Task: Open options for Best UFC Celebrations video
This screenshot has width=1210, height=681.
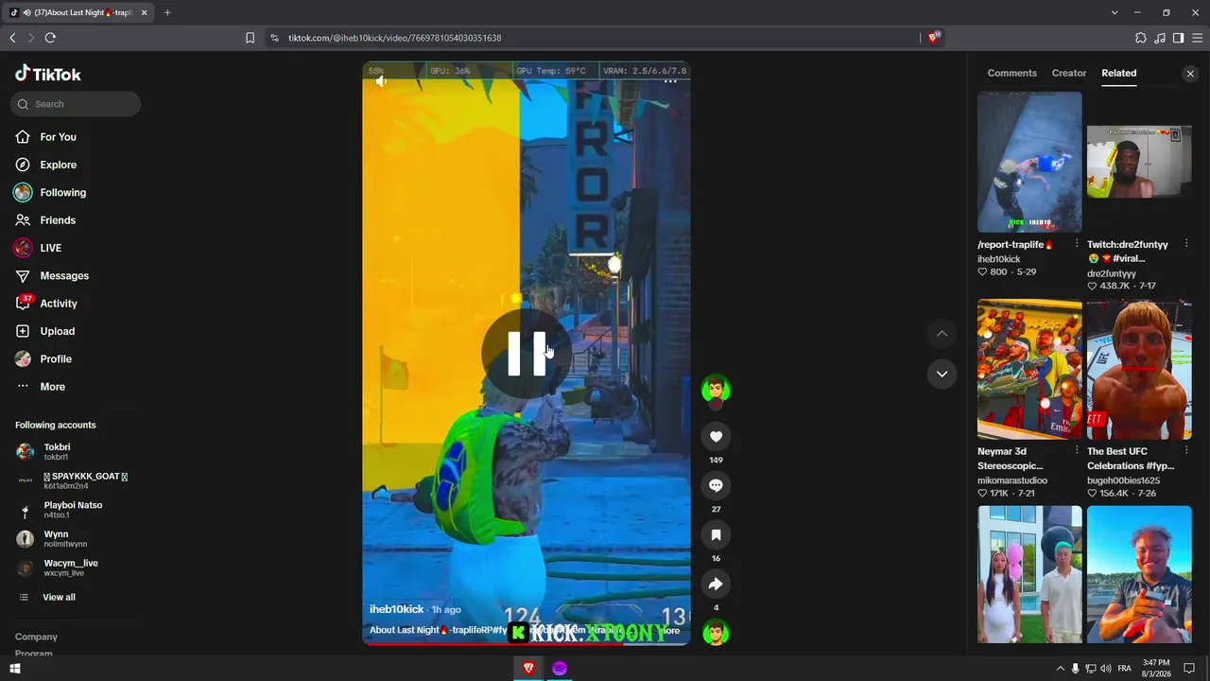Action: [x=1186, y=451]
